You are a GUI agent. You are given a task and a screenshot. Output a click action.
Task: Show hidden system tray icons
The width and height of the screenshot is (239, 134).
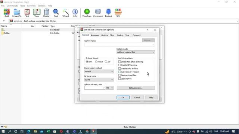pos(185,131)
